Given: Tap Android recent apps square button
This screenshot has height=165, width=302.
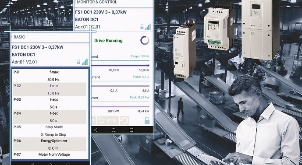Looking at the screenshot, I should [131, 130].
